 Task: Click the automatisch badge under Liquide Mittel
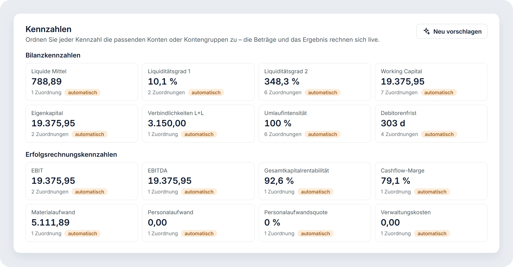pos(82,92)
